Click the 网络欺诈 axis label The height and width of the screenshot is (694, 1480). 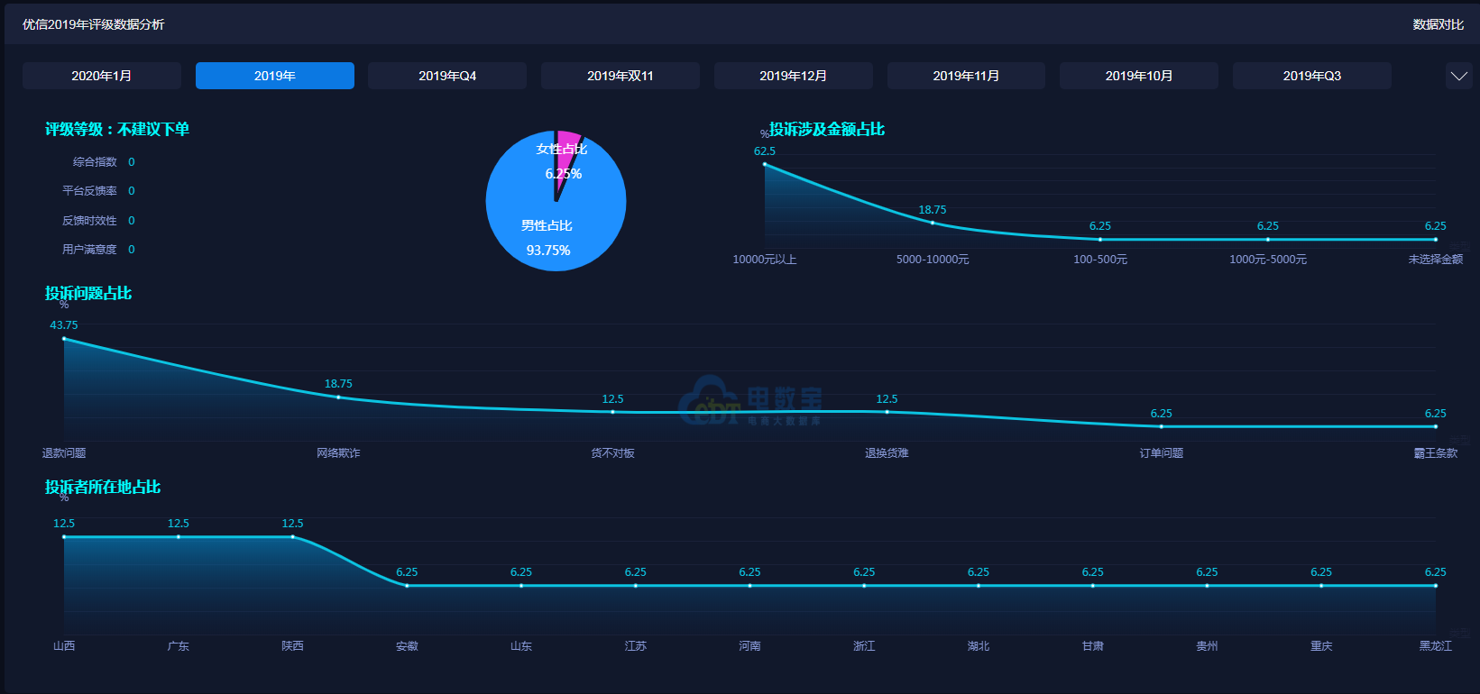coord(338,453)
